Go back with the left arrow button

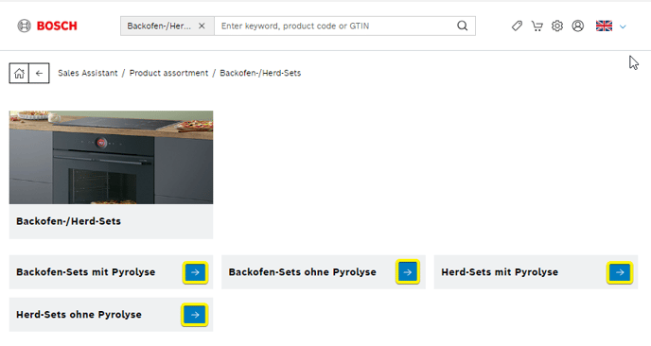[x=39, y=74]
